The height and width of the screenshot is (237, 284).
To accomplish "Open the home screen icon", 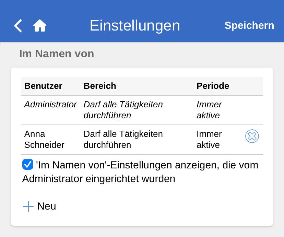I will click(x=40, y=26).
